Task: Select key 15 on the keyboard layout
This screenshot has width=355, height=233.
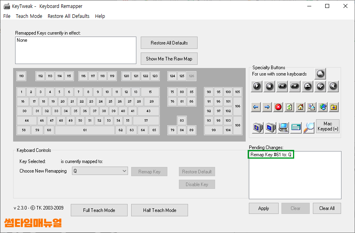Action: (x=150, y=92)
